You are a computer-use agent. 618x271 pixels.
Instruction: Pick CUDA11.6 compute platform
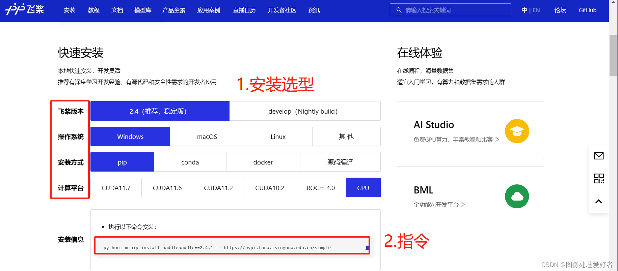click(167, 188)
